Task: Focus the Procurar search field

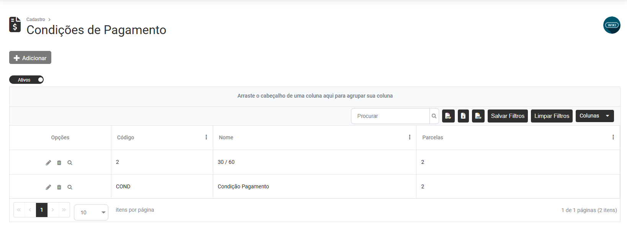Action: pyautogui.click(x=390, y=116)
